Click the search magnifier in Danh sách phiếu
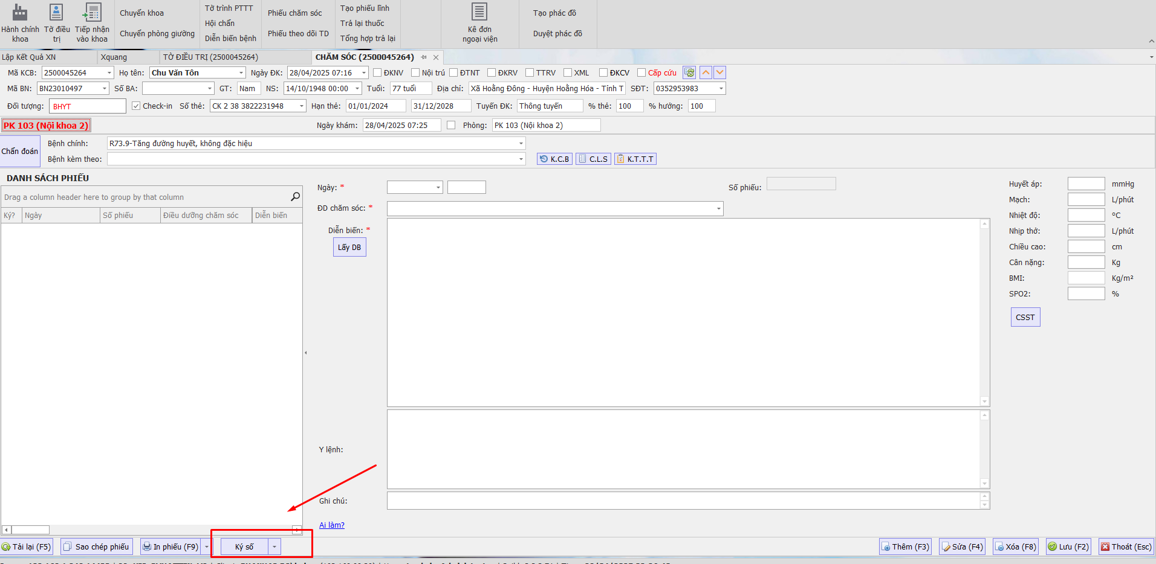Screen dimensions: 1156x564 (295, 197)
